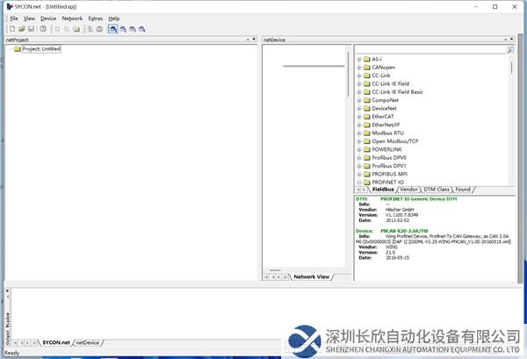Select the Project: Untitled folder icon

[x=17, y=49]
